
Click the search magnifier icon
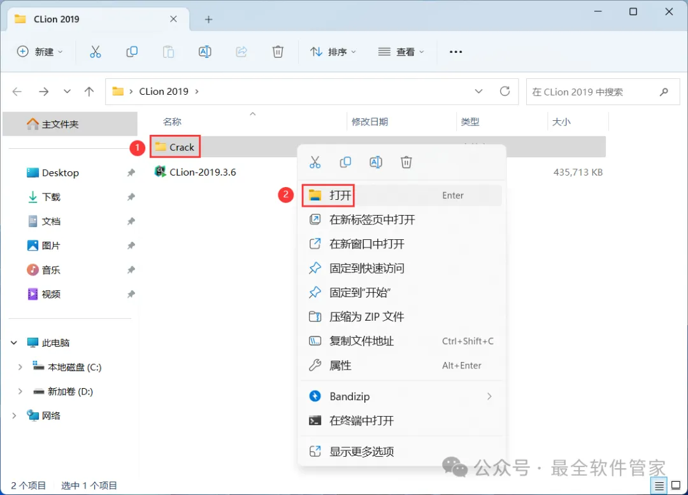[x=664, y=92]
